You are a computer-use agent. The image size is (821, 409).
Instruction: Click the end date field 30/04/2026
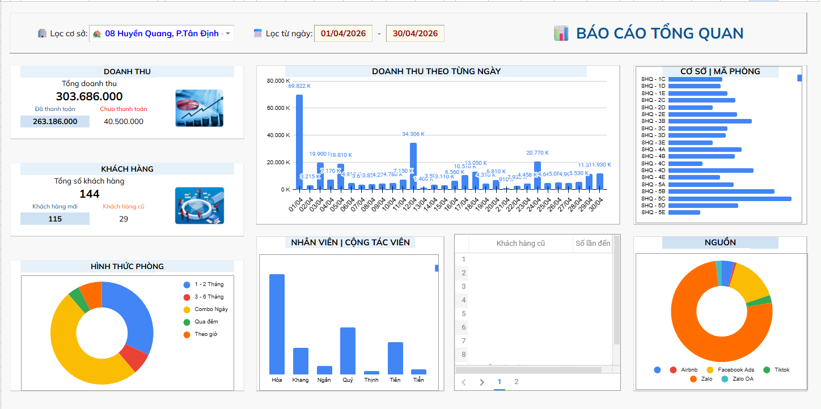point(415,33)
